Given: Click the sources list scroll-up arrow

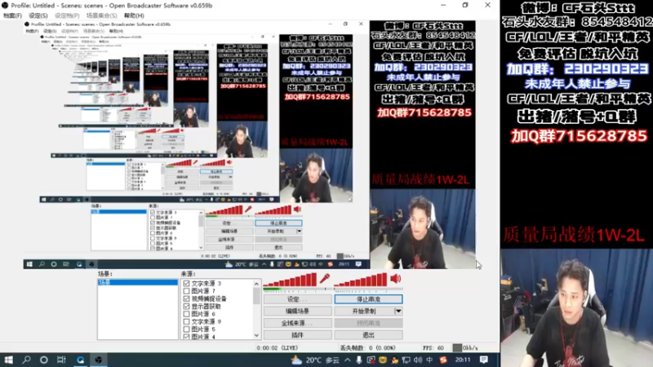Looking at the screenshot, I should click(x=256, y=284).
